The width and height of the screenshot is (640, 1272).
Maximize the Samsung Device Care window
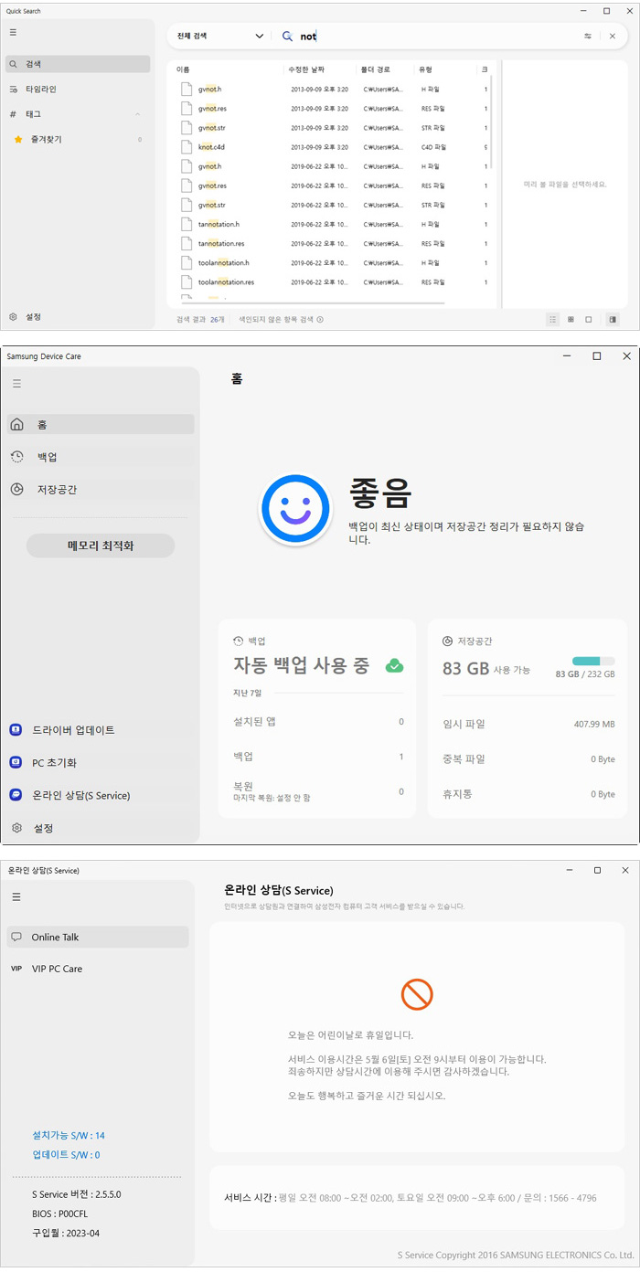tap(597, 355)
